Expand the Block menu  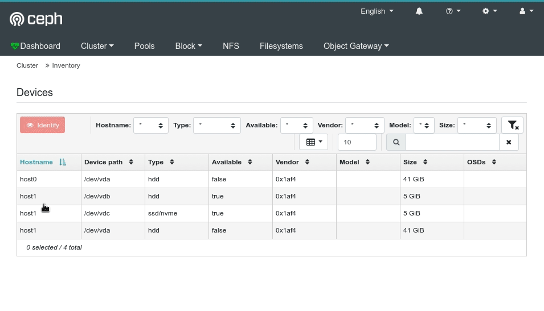(189, 46)
